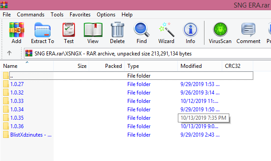Select the 1.0.33 folder name
The image size is (271, 161).
(x=17, y=101)
